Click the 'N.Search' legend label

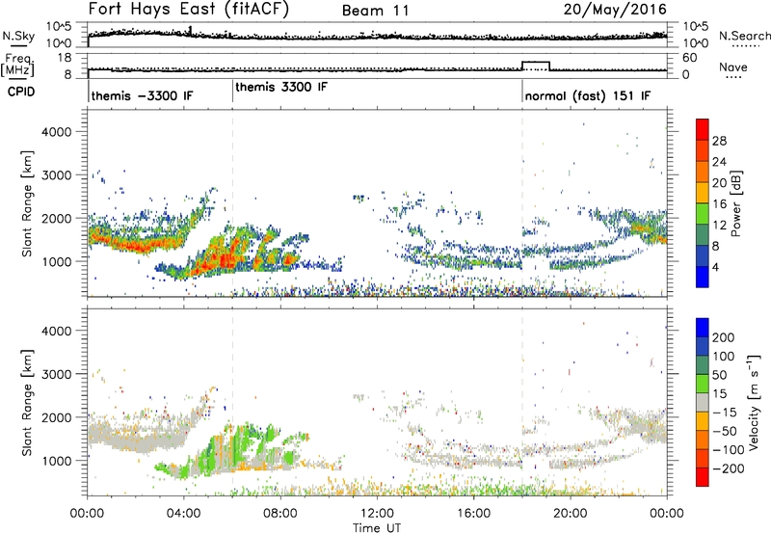pos(744,36)
